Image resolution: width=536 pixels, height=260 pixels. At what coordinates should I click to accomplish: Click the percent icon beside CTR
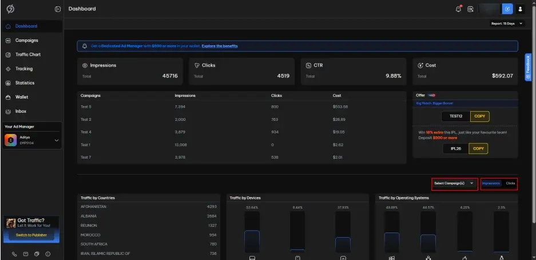click(308, 65)
